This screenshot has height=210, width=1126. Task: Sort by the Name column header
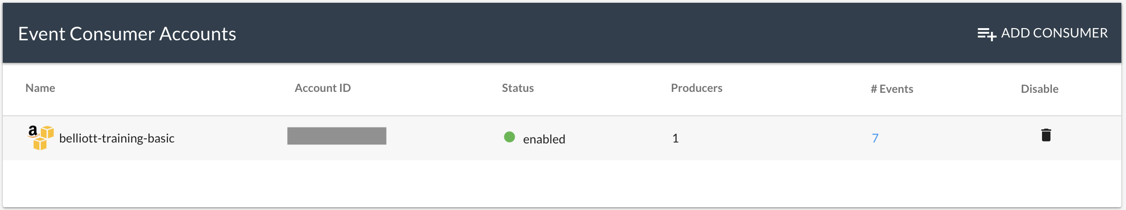coord(40,88)
